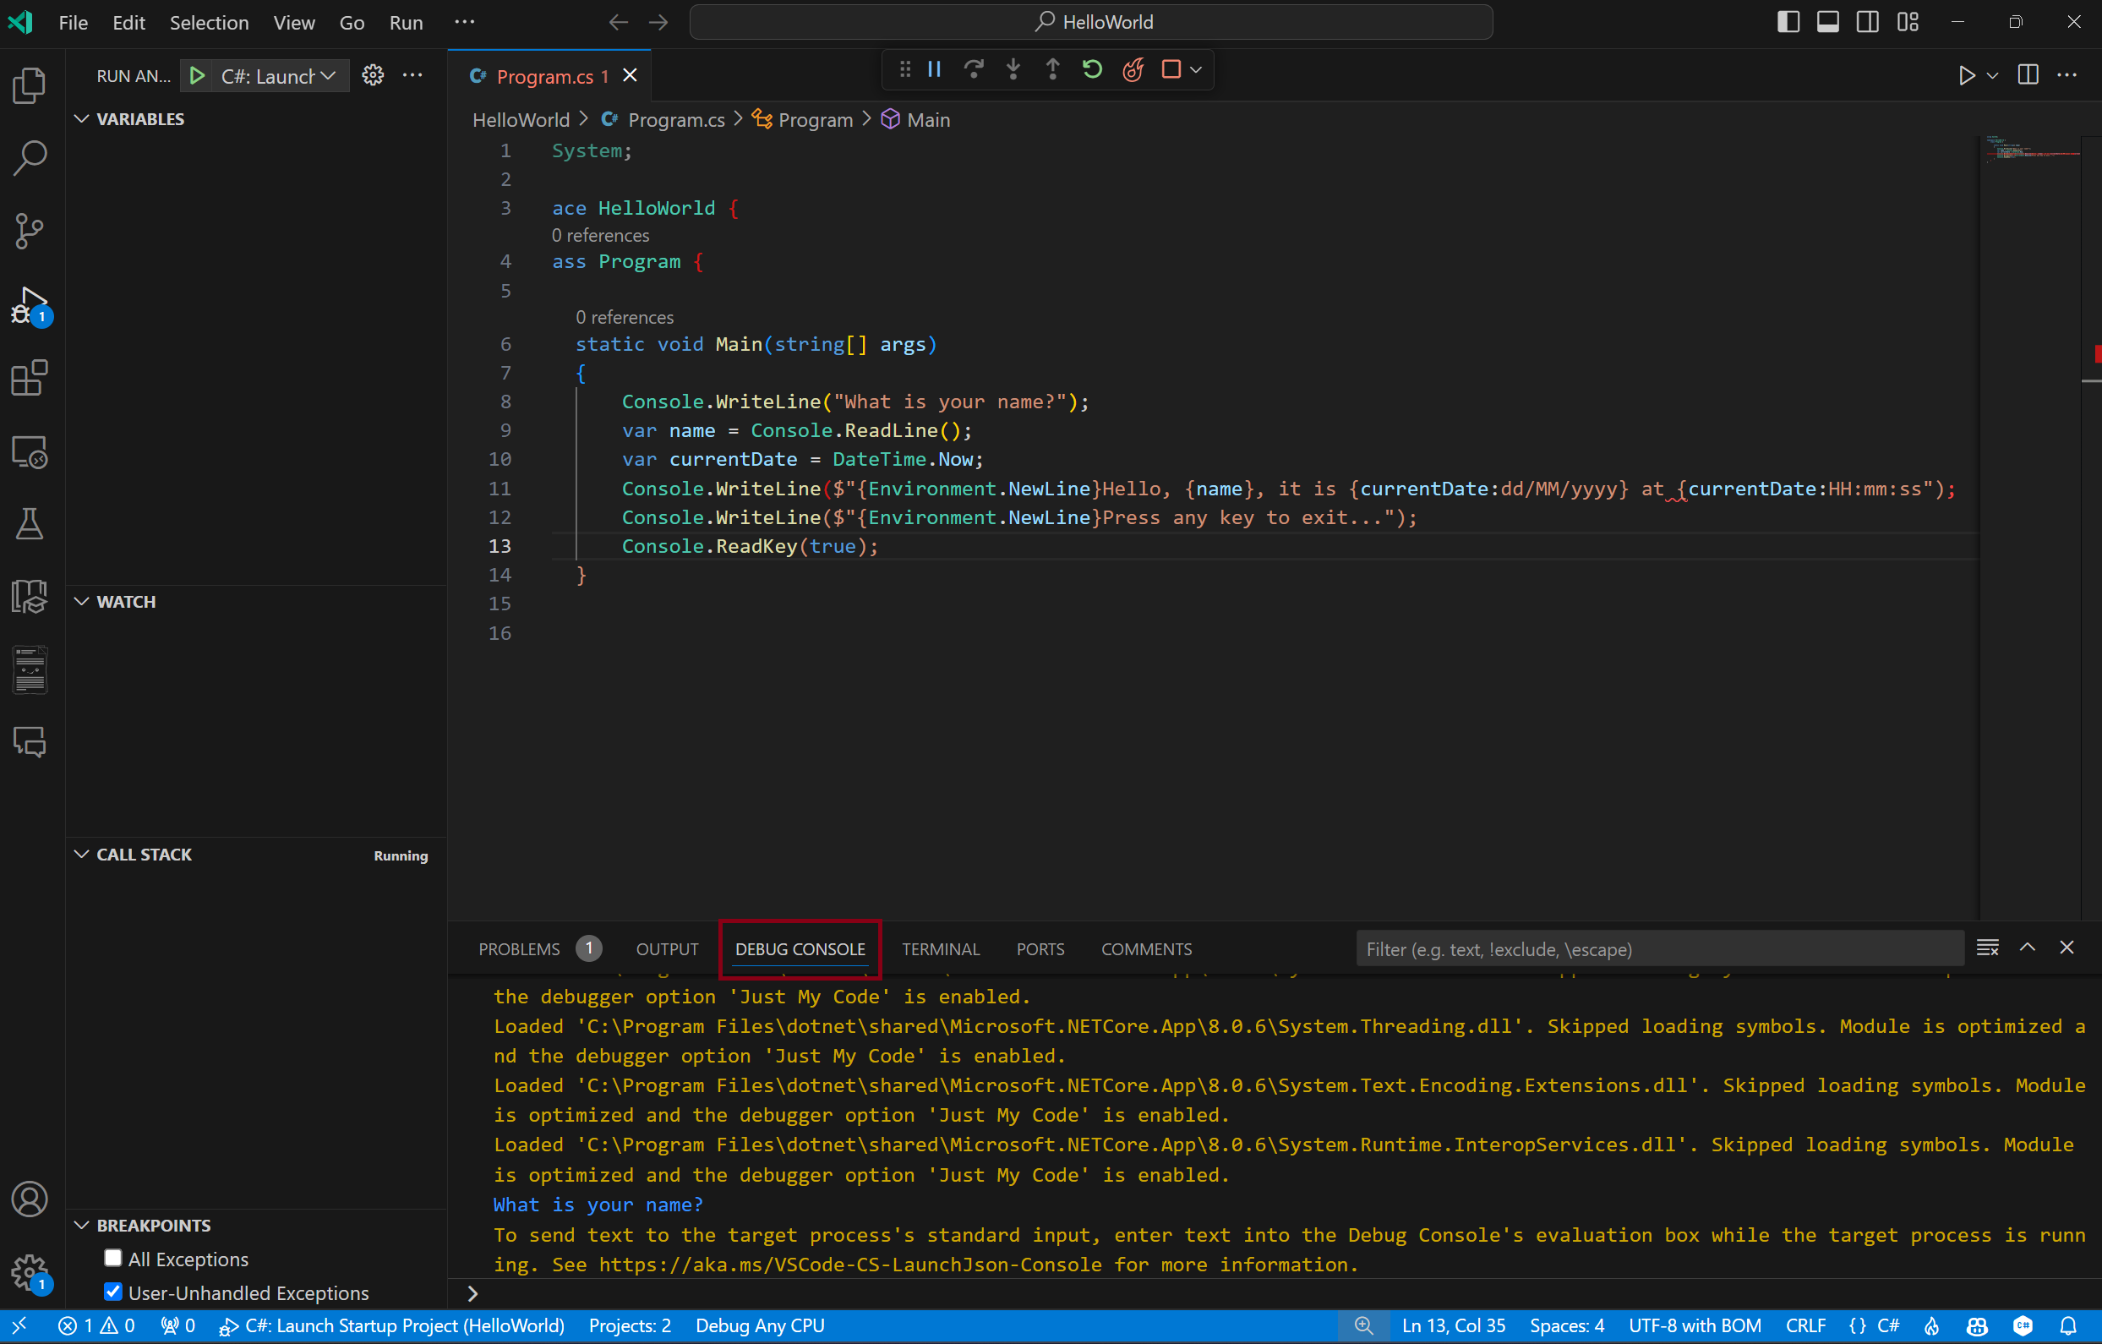Select the DEBUG CONSOLE tab
2102x1344 pixels.
click(x=800, y=948)
